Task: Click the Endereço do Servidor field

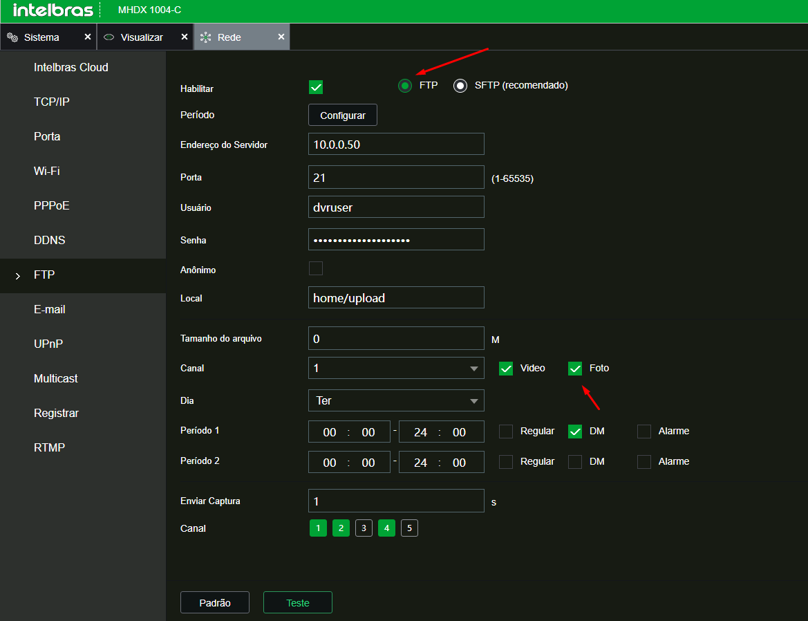Action: [x=396, y=144]
